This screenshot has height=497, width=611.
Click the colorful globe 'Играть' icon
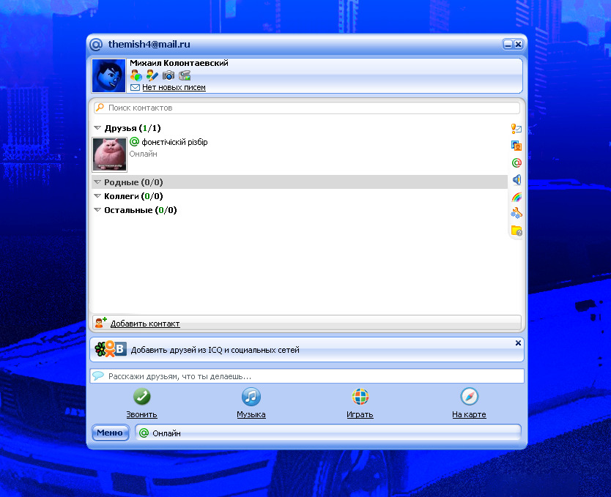[x=360, y=397]
